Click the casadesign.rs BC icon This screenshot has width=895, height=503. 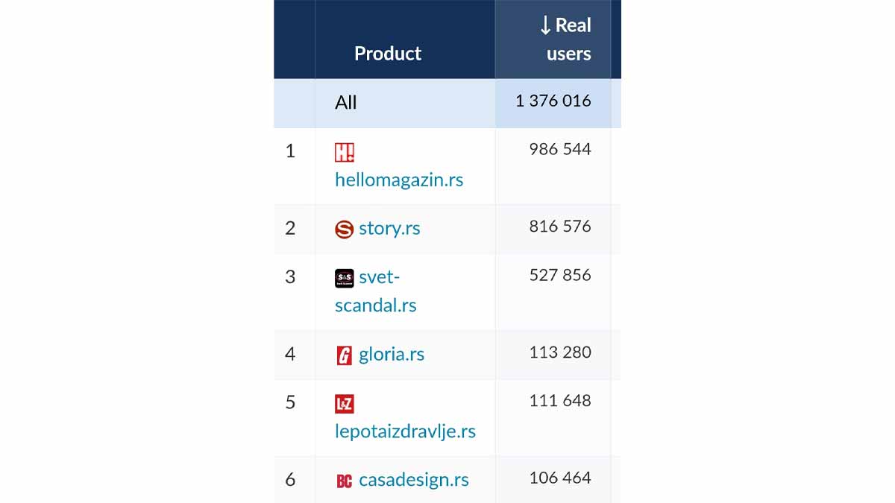(x=344, y=481)
